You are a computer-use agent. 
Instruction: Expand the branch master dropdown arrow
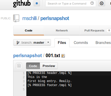[x=48, y=42]
